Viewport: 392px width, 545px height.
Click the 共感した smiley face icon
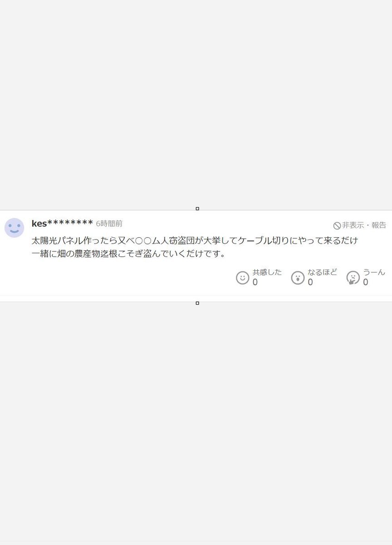point(242,278)
